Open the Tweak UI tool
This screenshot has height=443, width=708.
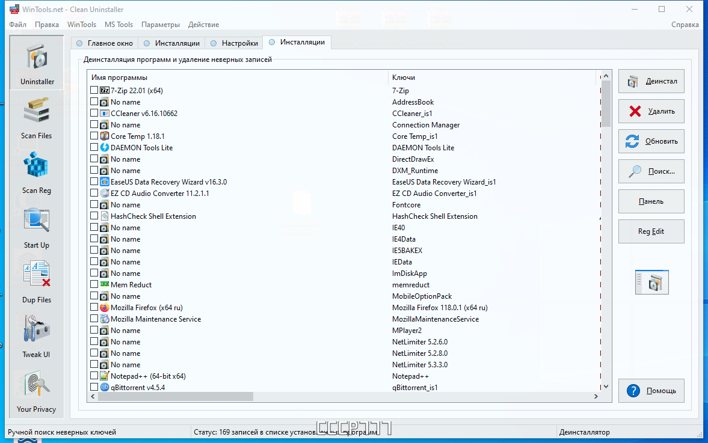coord(37,336)
